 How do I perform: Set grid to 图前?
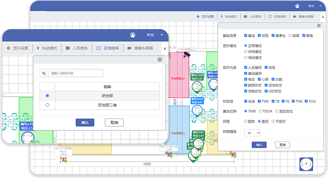[x=246, y=121]
